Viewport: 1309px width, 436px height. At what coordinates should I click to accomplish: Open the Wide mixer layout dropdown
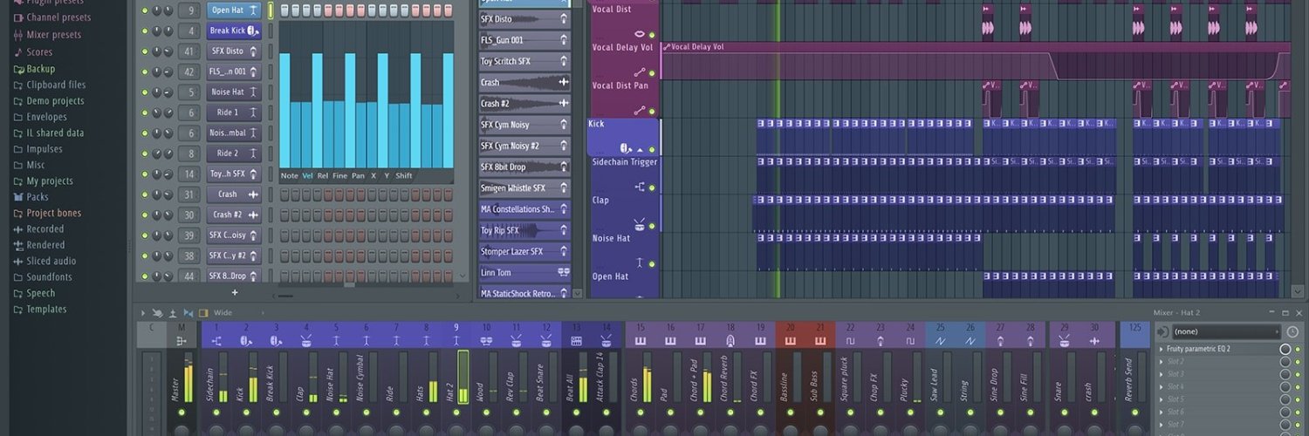pyautogui.click(x=239, y=312)
